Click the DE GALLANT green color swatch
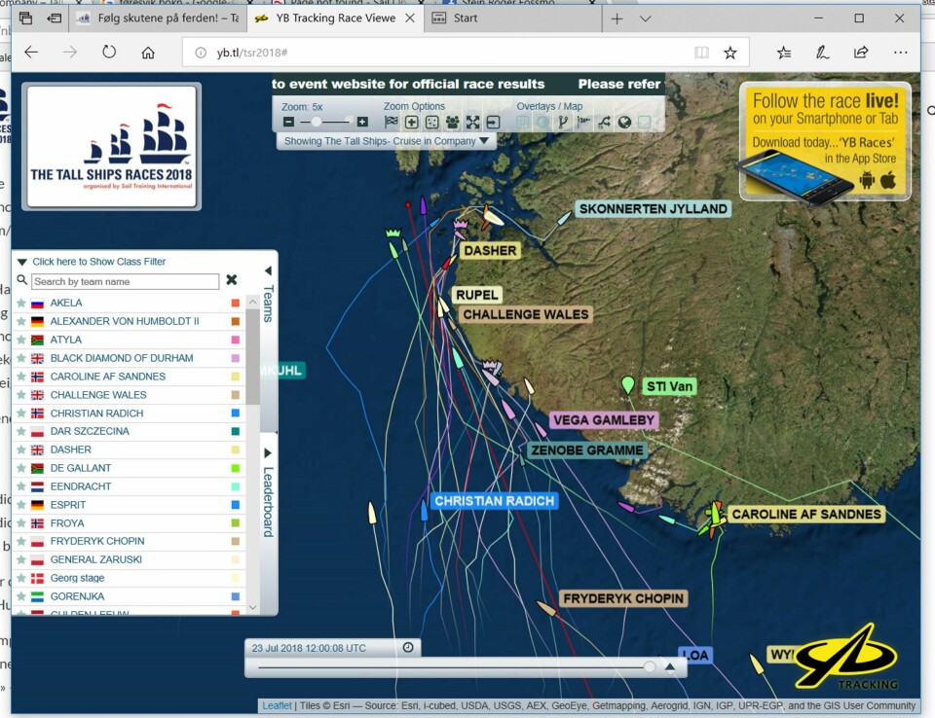This screenshot has width=935, height=718. coord(236,468)
